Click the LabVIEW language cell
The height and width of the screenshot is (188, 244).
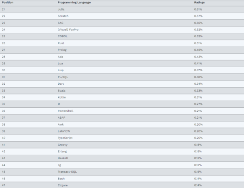click(64, 131)
